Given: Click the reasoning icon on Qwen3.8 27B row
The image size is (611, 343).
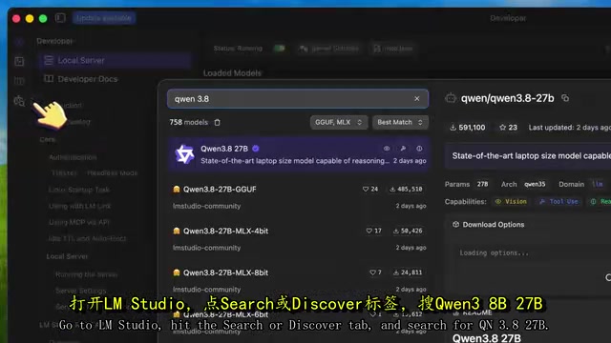Looking at the screenshot, I should coord(419,149).
